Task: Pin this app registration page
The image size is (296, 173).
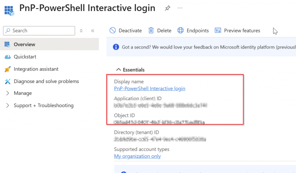Action: (x=167, y=8)
